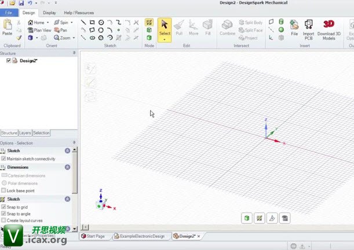Open the Start Page tab
Image resolution: width=354 pixels, height=250 pixels.
[x=93, y=236]
